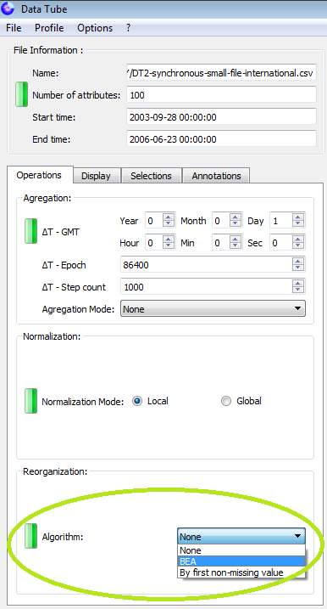Switch to the Selections tab

click(x=151, y=176)
